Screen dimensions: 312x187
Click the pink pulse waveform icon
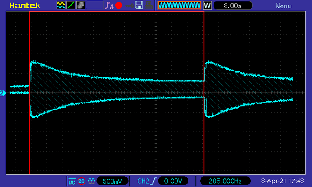click(x=109, y=6)
